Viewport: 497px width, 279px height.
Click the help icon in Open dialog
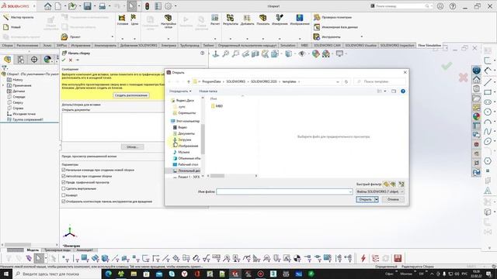pyautogui.click(x=403, y=91)
